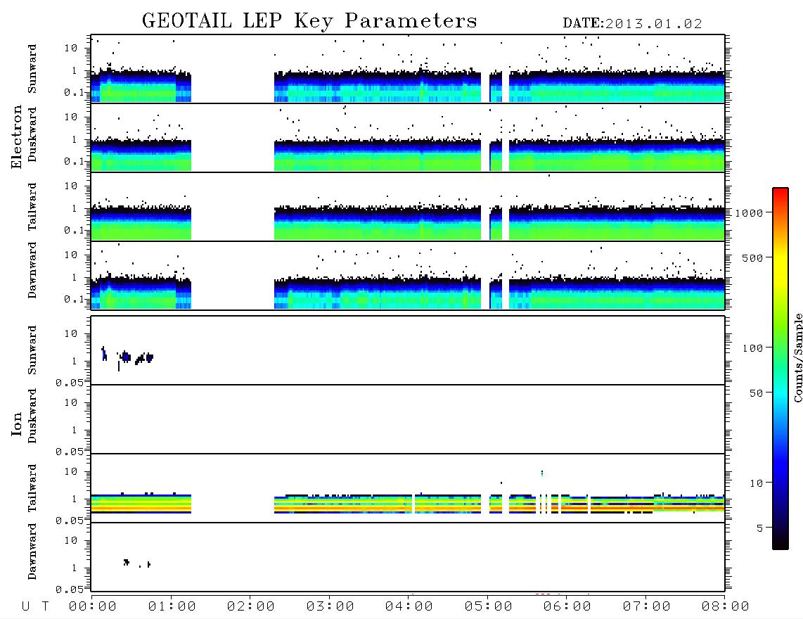Click the "03:00" time tick label
Screen dimensions: 803x619
(x=330, y=607)
